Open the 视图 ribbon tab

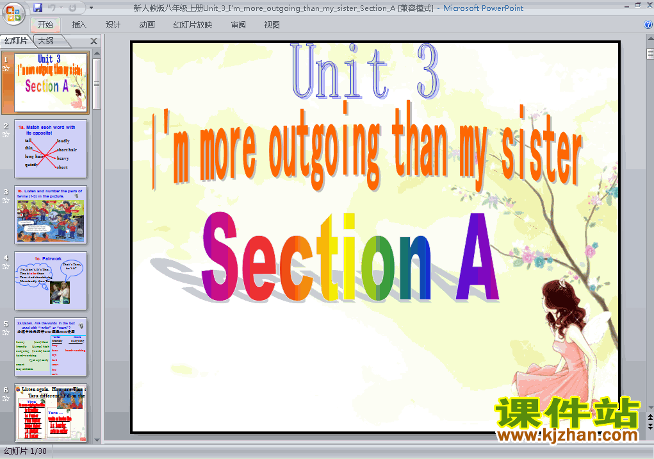click(x=272, y=24)
